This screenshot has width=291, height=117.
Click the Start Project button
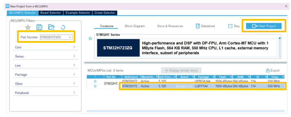[264, 26]
